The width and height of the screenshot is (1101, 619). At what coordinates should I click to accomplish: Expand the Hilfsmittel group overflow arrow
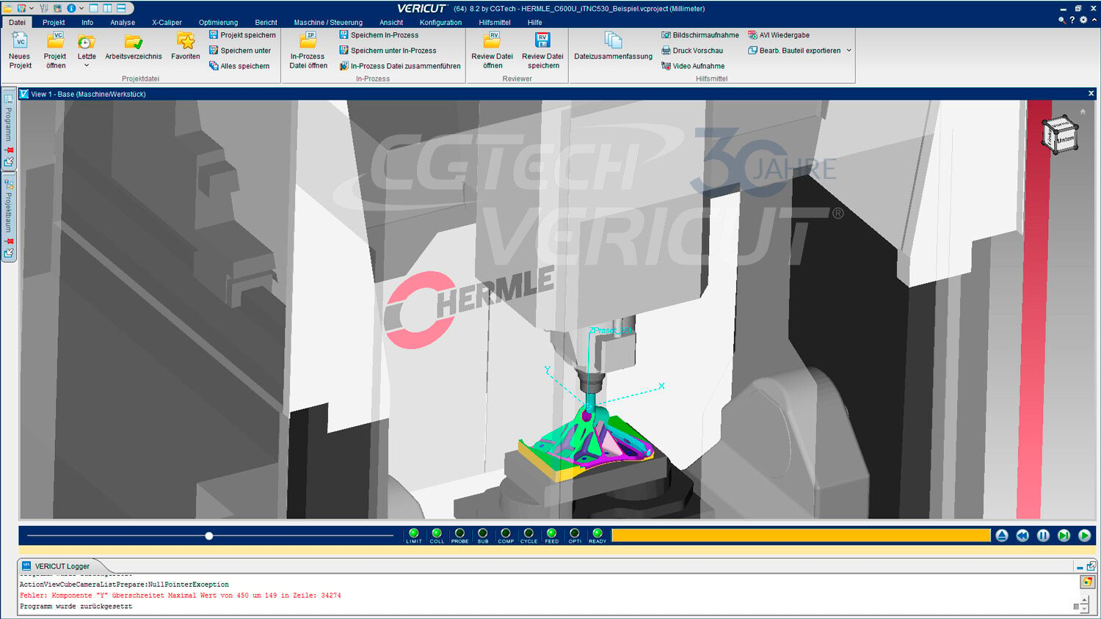coord(849,51)
